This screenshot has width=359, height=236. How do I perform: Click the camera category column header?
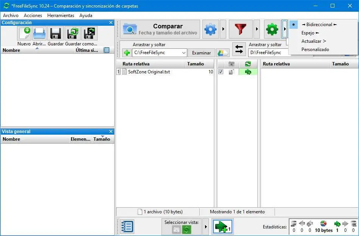pos(232,64)
